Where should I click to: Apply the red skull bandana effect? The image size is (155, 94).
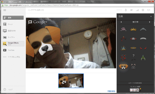(133, 39)
